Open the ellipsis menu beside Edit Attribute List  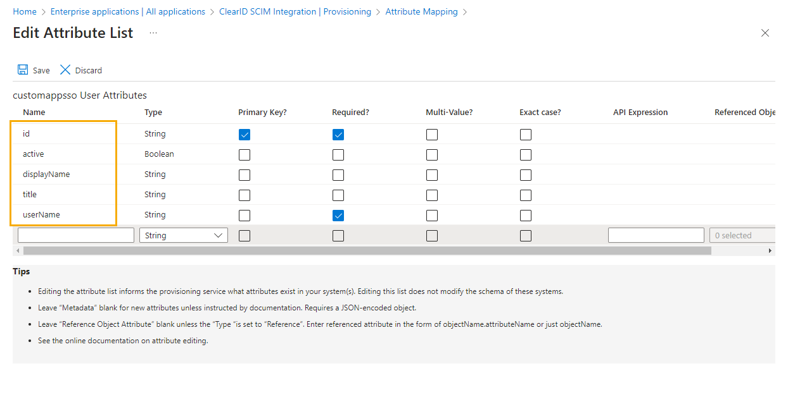coord(152,33)
